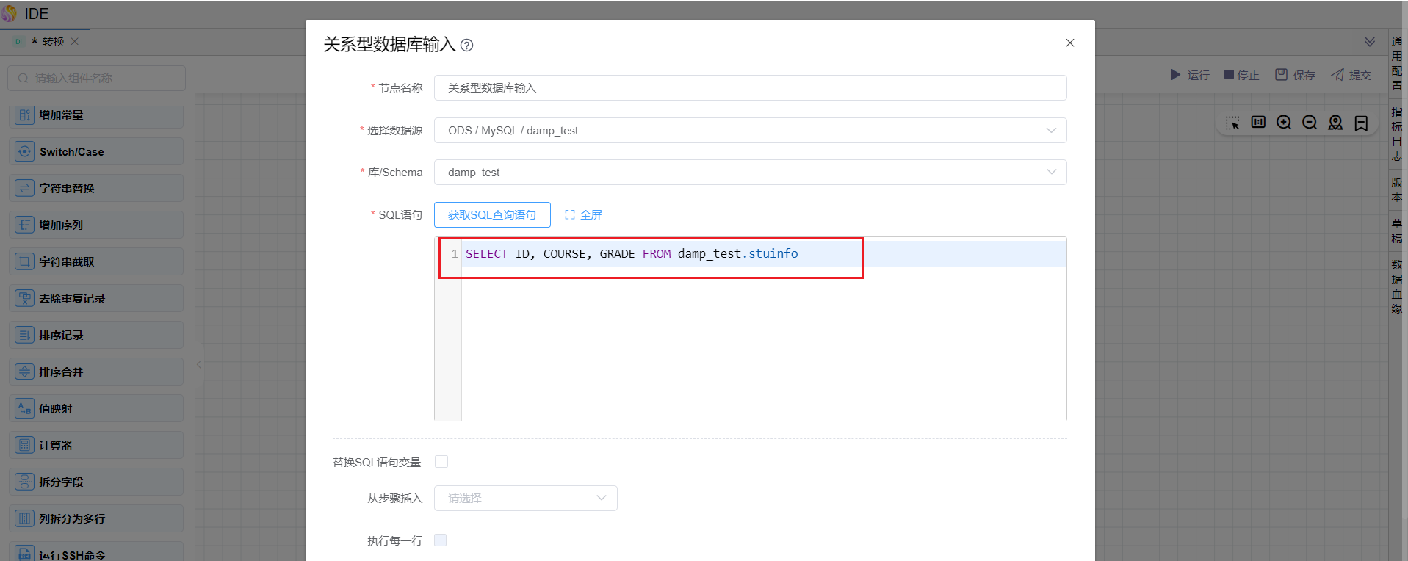Image resolution: width=1408 pixels, height=561 pixels.
Task: Run the transformation with 运行
Action: [x=1190, y=75]
